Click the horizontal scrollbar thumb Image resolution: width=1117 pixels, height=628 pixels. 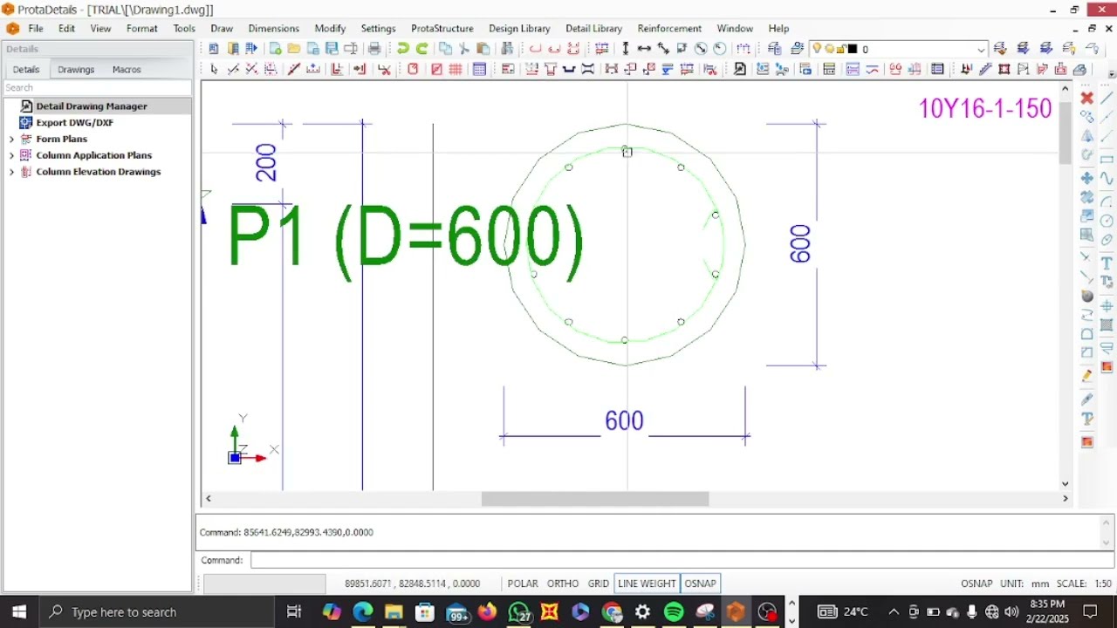tap(595, 499)
